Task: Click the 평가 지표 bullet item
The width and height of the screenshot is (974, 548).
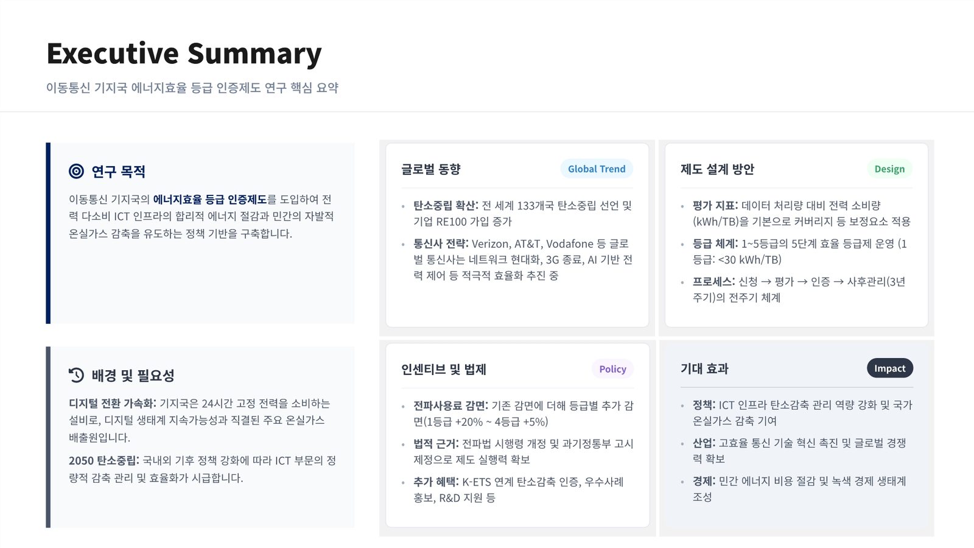Action: click(x=802, y=214)
